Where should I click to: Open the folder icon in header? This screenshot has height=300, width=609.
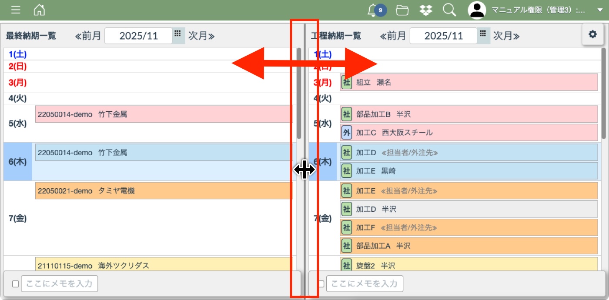click(x=402, y=10)
